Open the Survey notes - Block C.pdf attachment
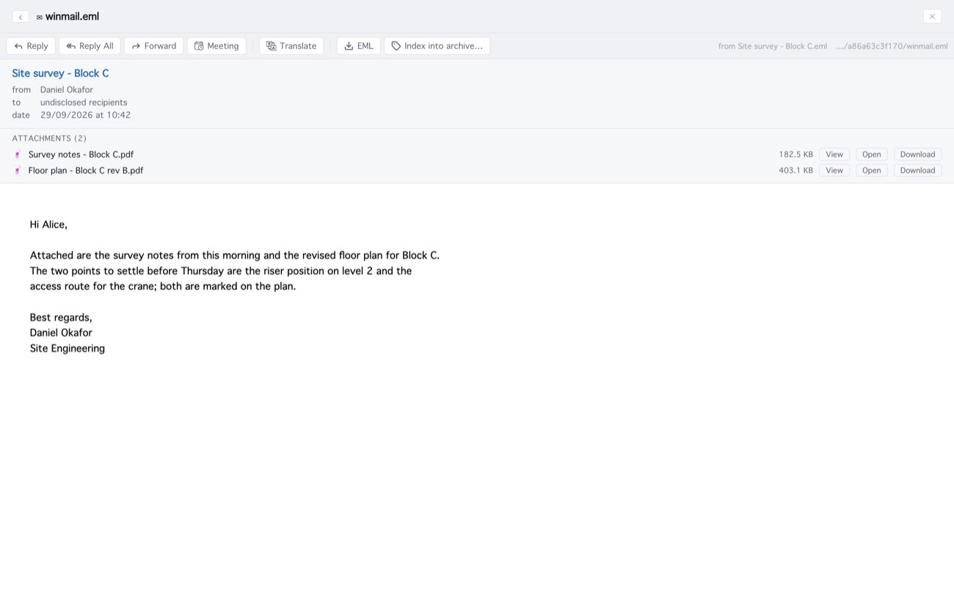Image resolution: width=954 pixels, height=595 pixels. [x=871, y=155]
